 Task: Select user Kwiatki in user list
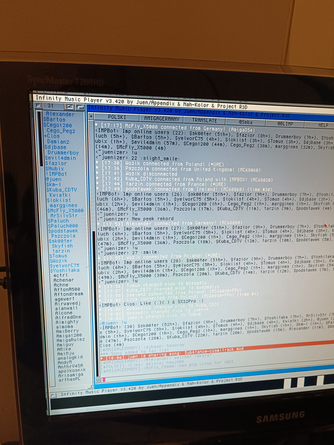pyautogui.click(x=60, y=195)
